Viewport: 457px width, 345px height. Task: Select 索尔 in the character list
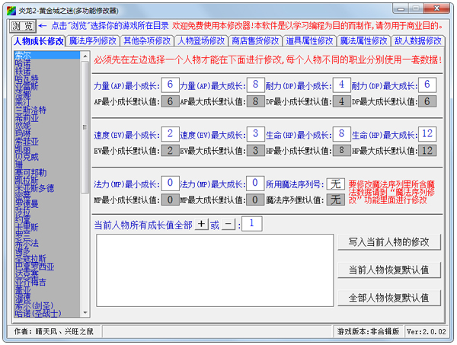point(23,56)
